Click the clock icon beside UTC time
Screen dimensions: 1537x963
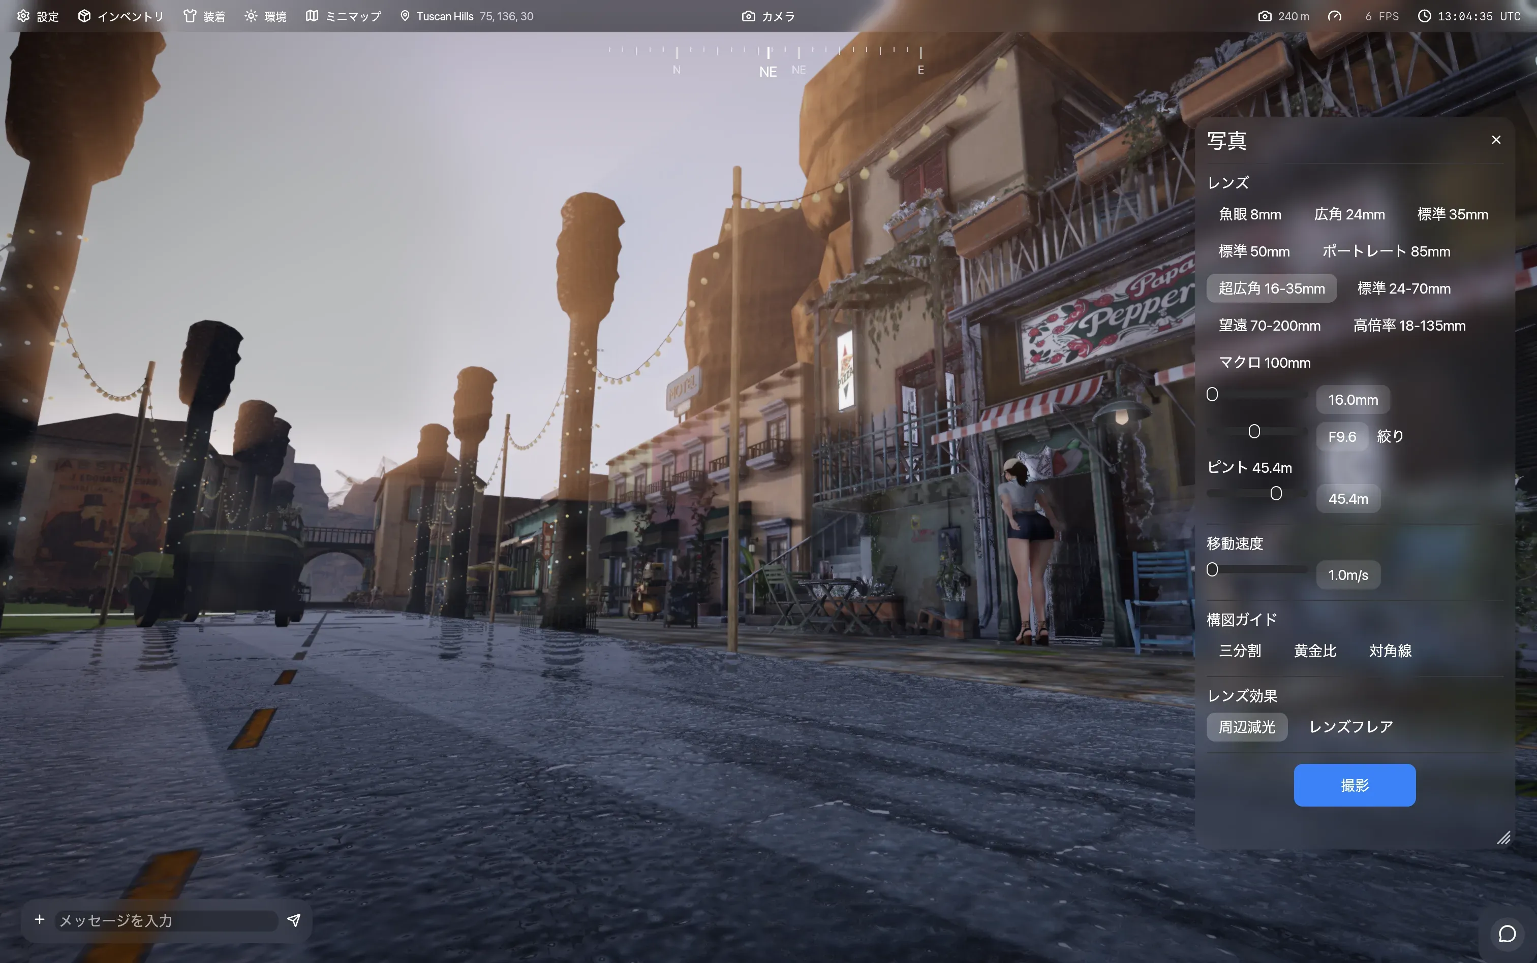[x=1424, y=16]
